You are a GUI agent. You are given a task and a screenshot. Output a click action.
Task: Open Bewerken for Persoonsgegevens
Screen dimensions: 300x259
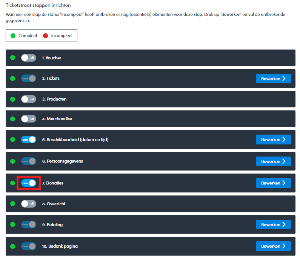click(x=273, y=161)
